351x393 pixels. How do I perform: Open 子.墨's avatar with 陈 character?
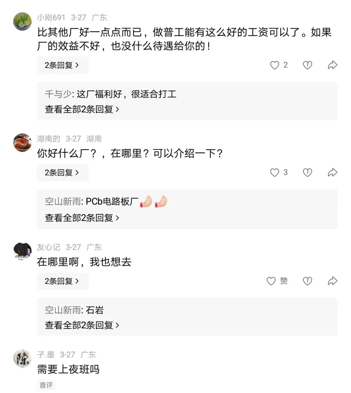coord(22,359)
